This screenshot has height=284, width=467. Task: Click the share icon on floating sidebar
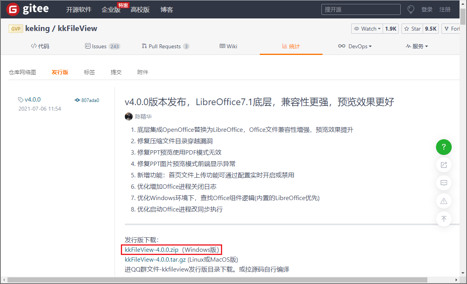444,165
